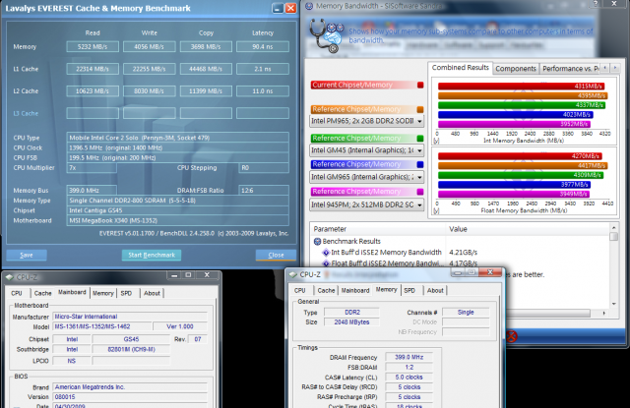630x408 pixels.
Task: Maximize the left CPU-Z window
Action: (188, 275)
